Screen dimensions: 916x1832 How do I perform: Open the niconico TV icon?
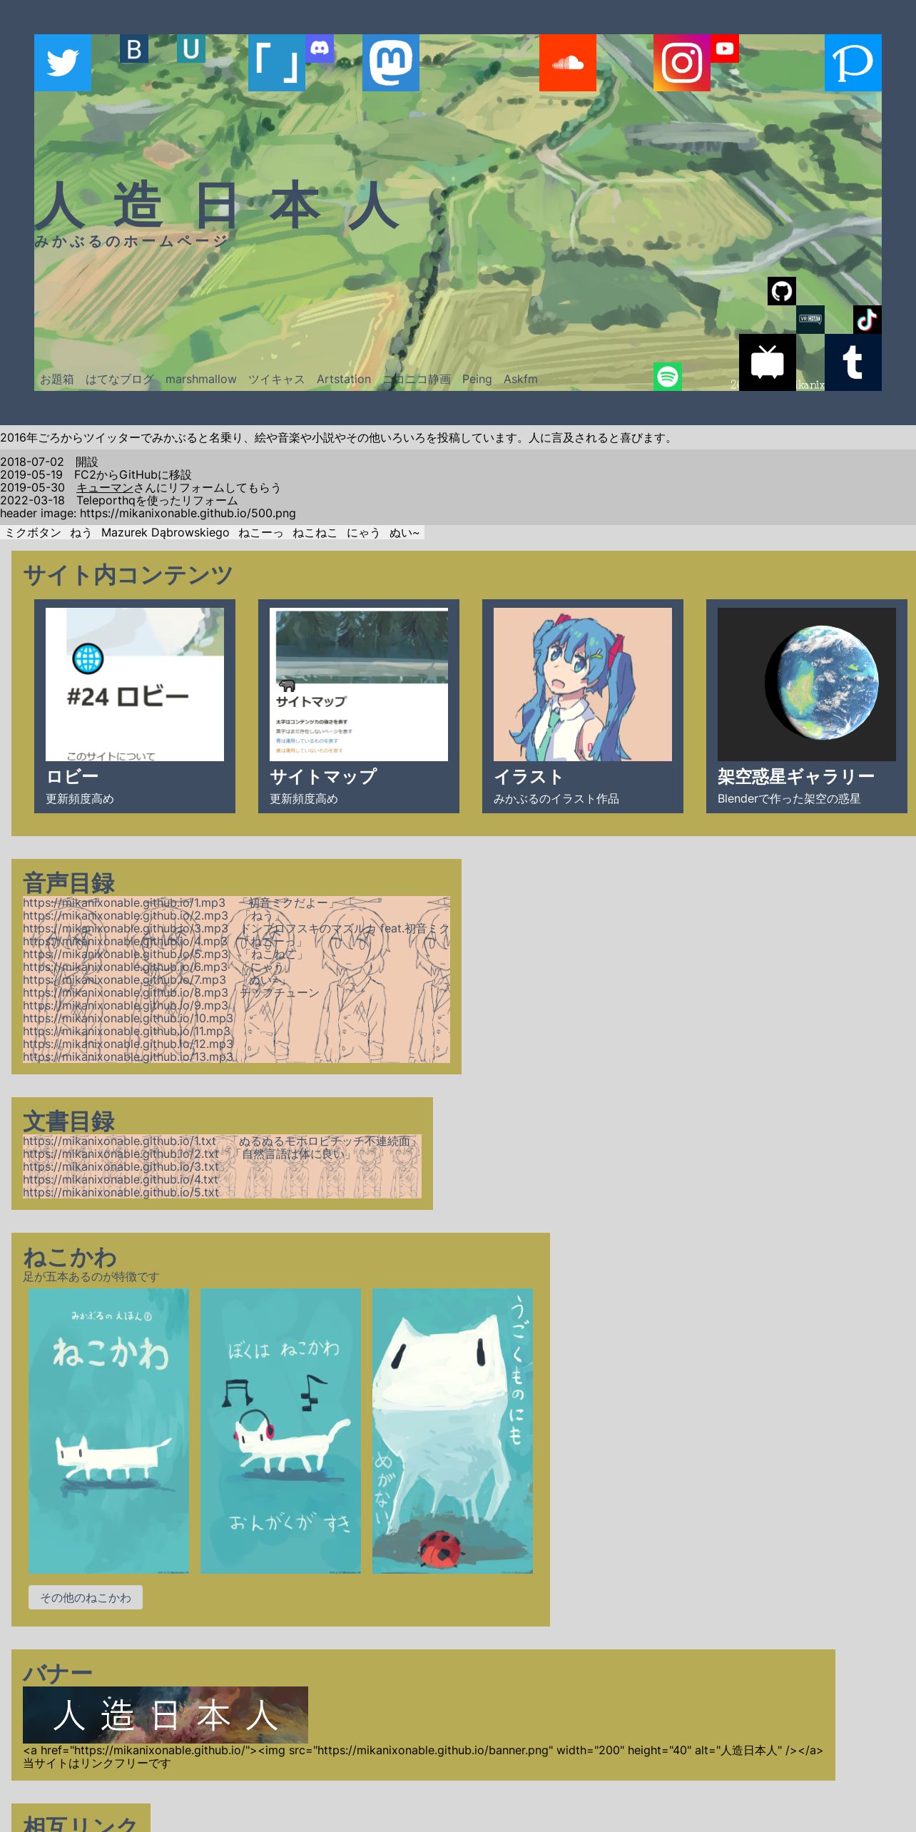pos(768,362)
